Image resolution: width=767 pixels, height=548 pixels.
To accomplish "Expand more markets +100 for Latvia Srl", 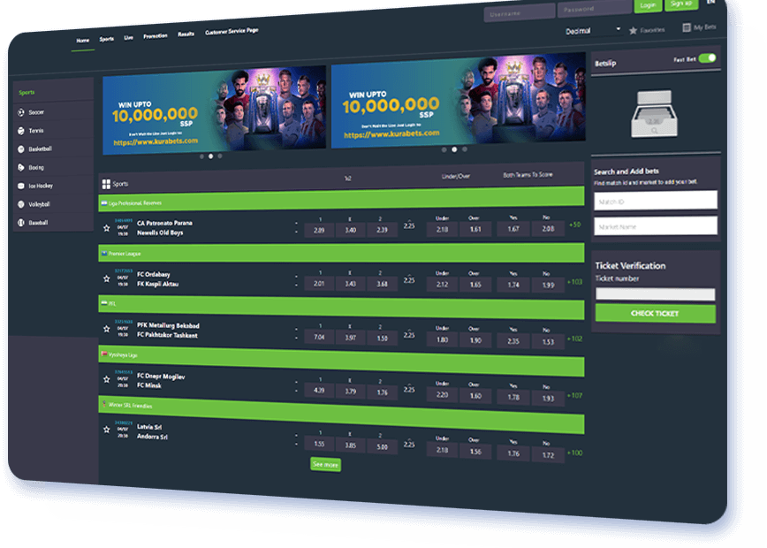I will [x=574, y=453].
